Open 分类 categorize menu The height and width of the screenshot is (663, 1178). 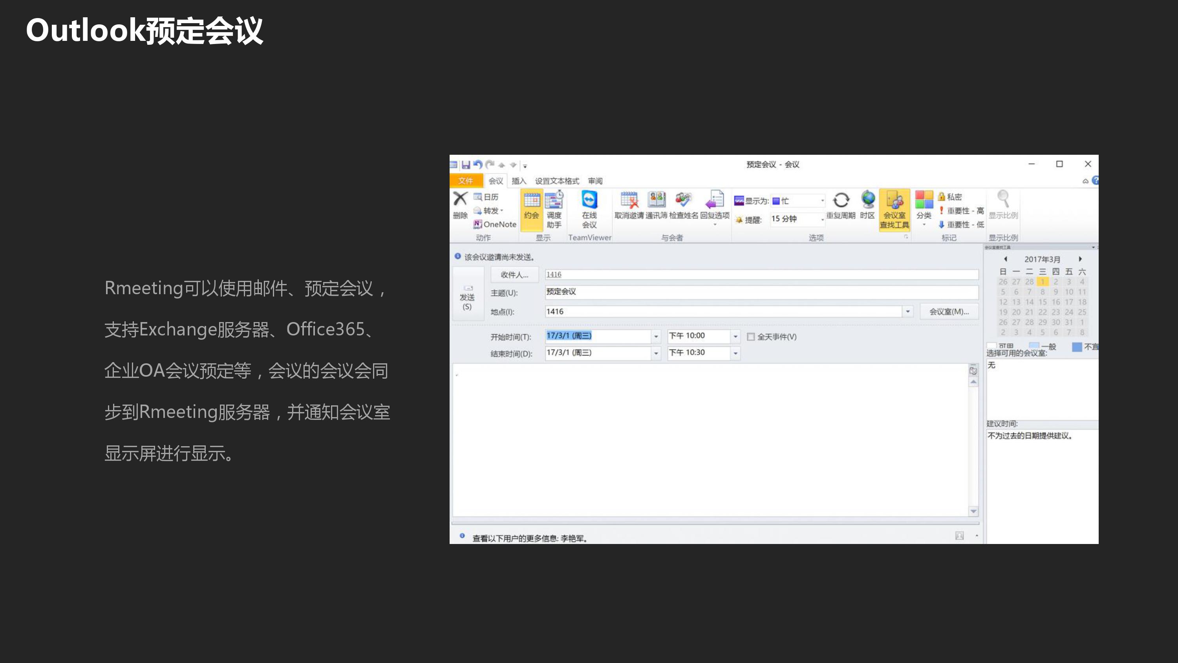(x=924, y=208)
